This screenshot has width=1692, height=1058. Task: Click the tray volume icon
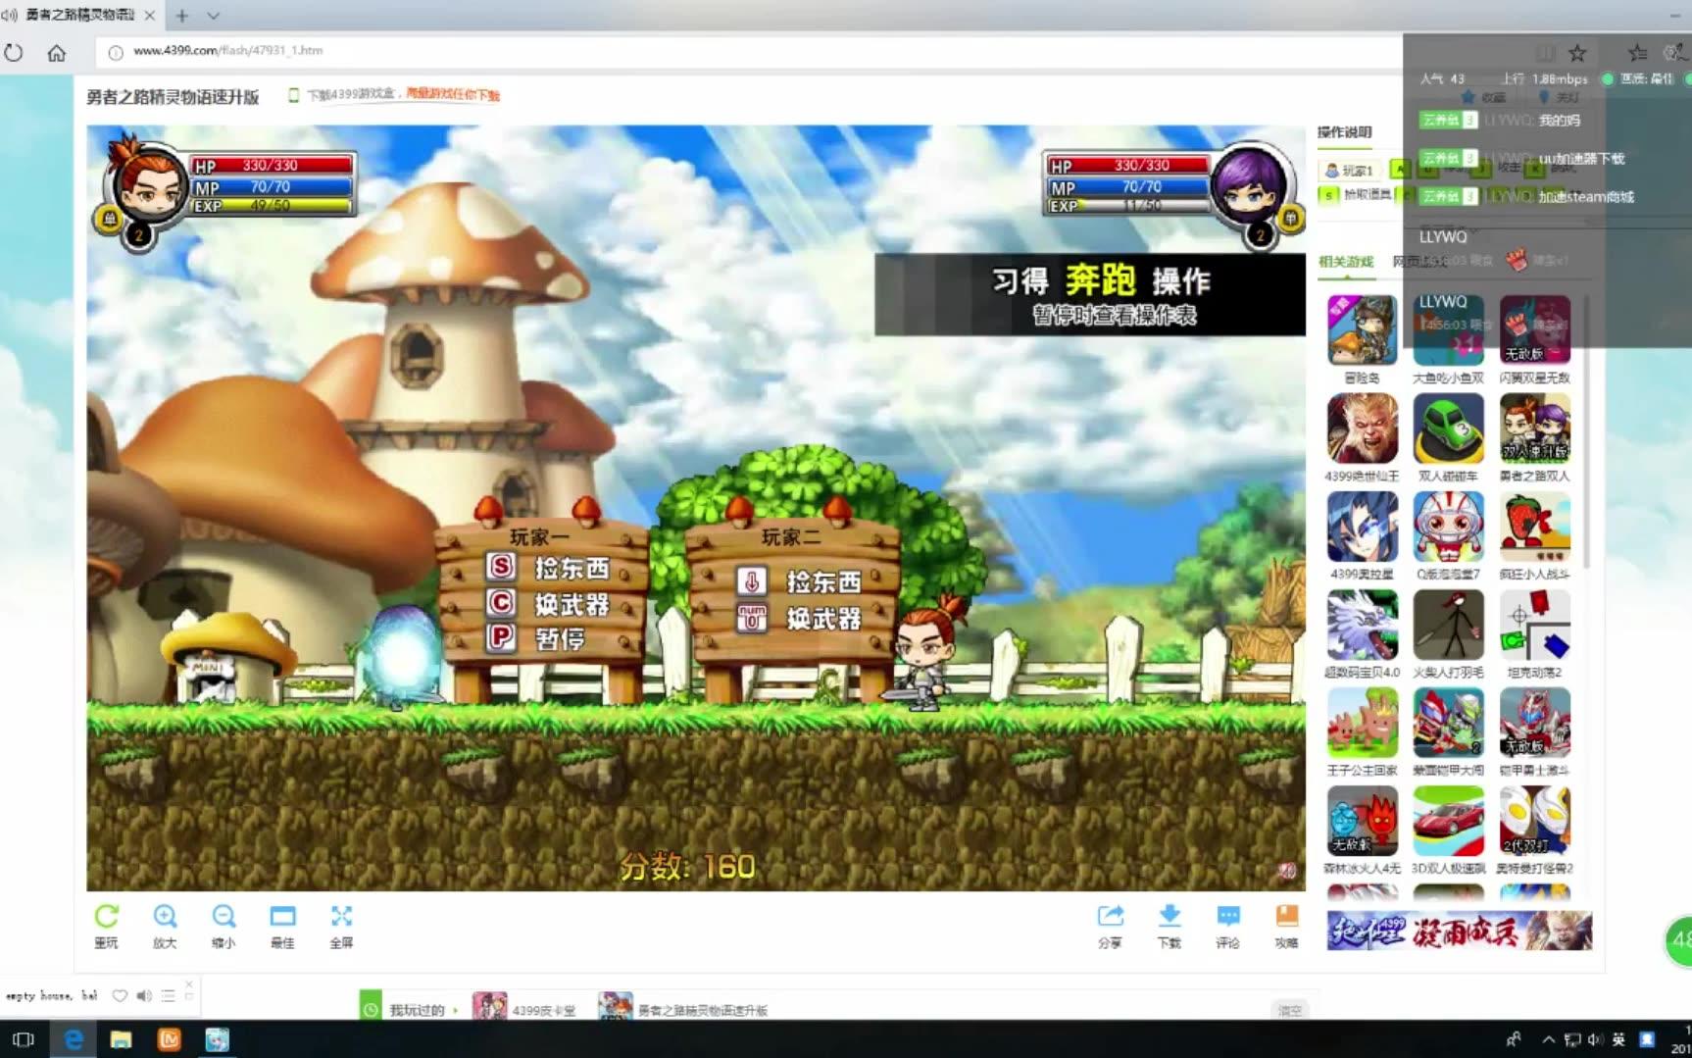click(x=1594, y=1039)
